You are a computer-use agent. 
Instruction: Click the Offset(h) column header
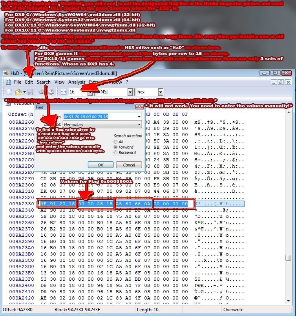(x=21, y=114)
